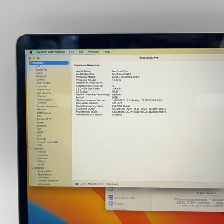This screenshot has width=224, height=224.
Task: Select NVMExpress in the sidebar
Action: (44, 113)
